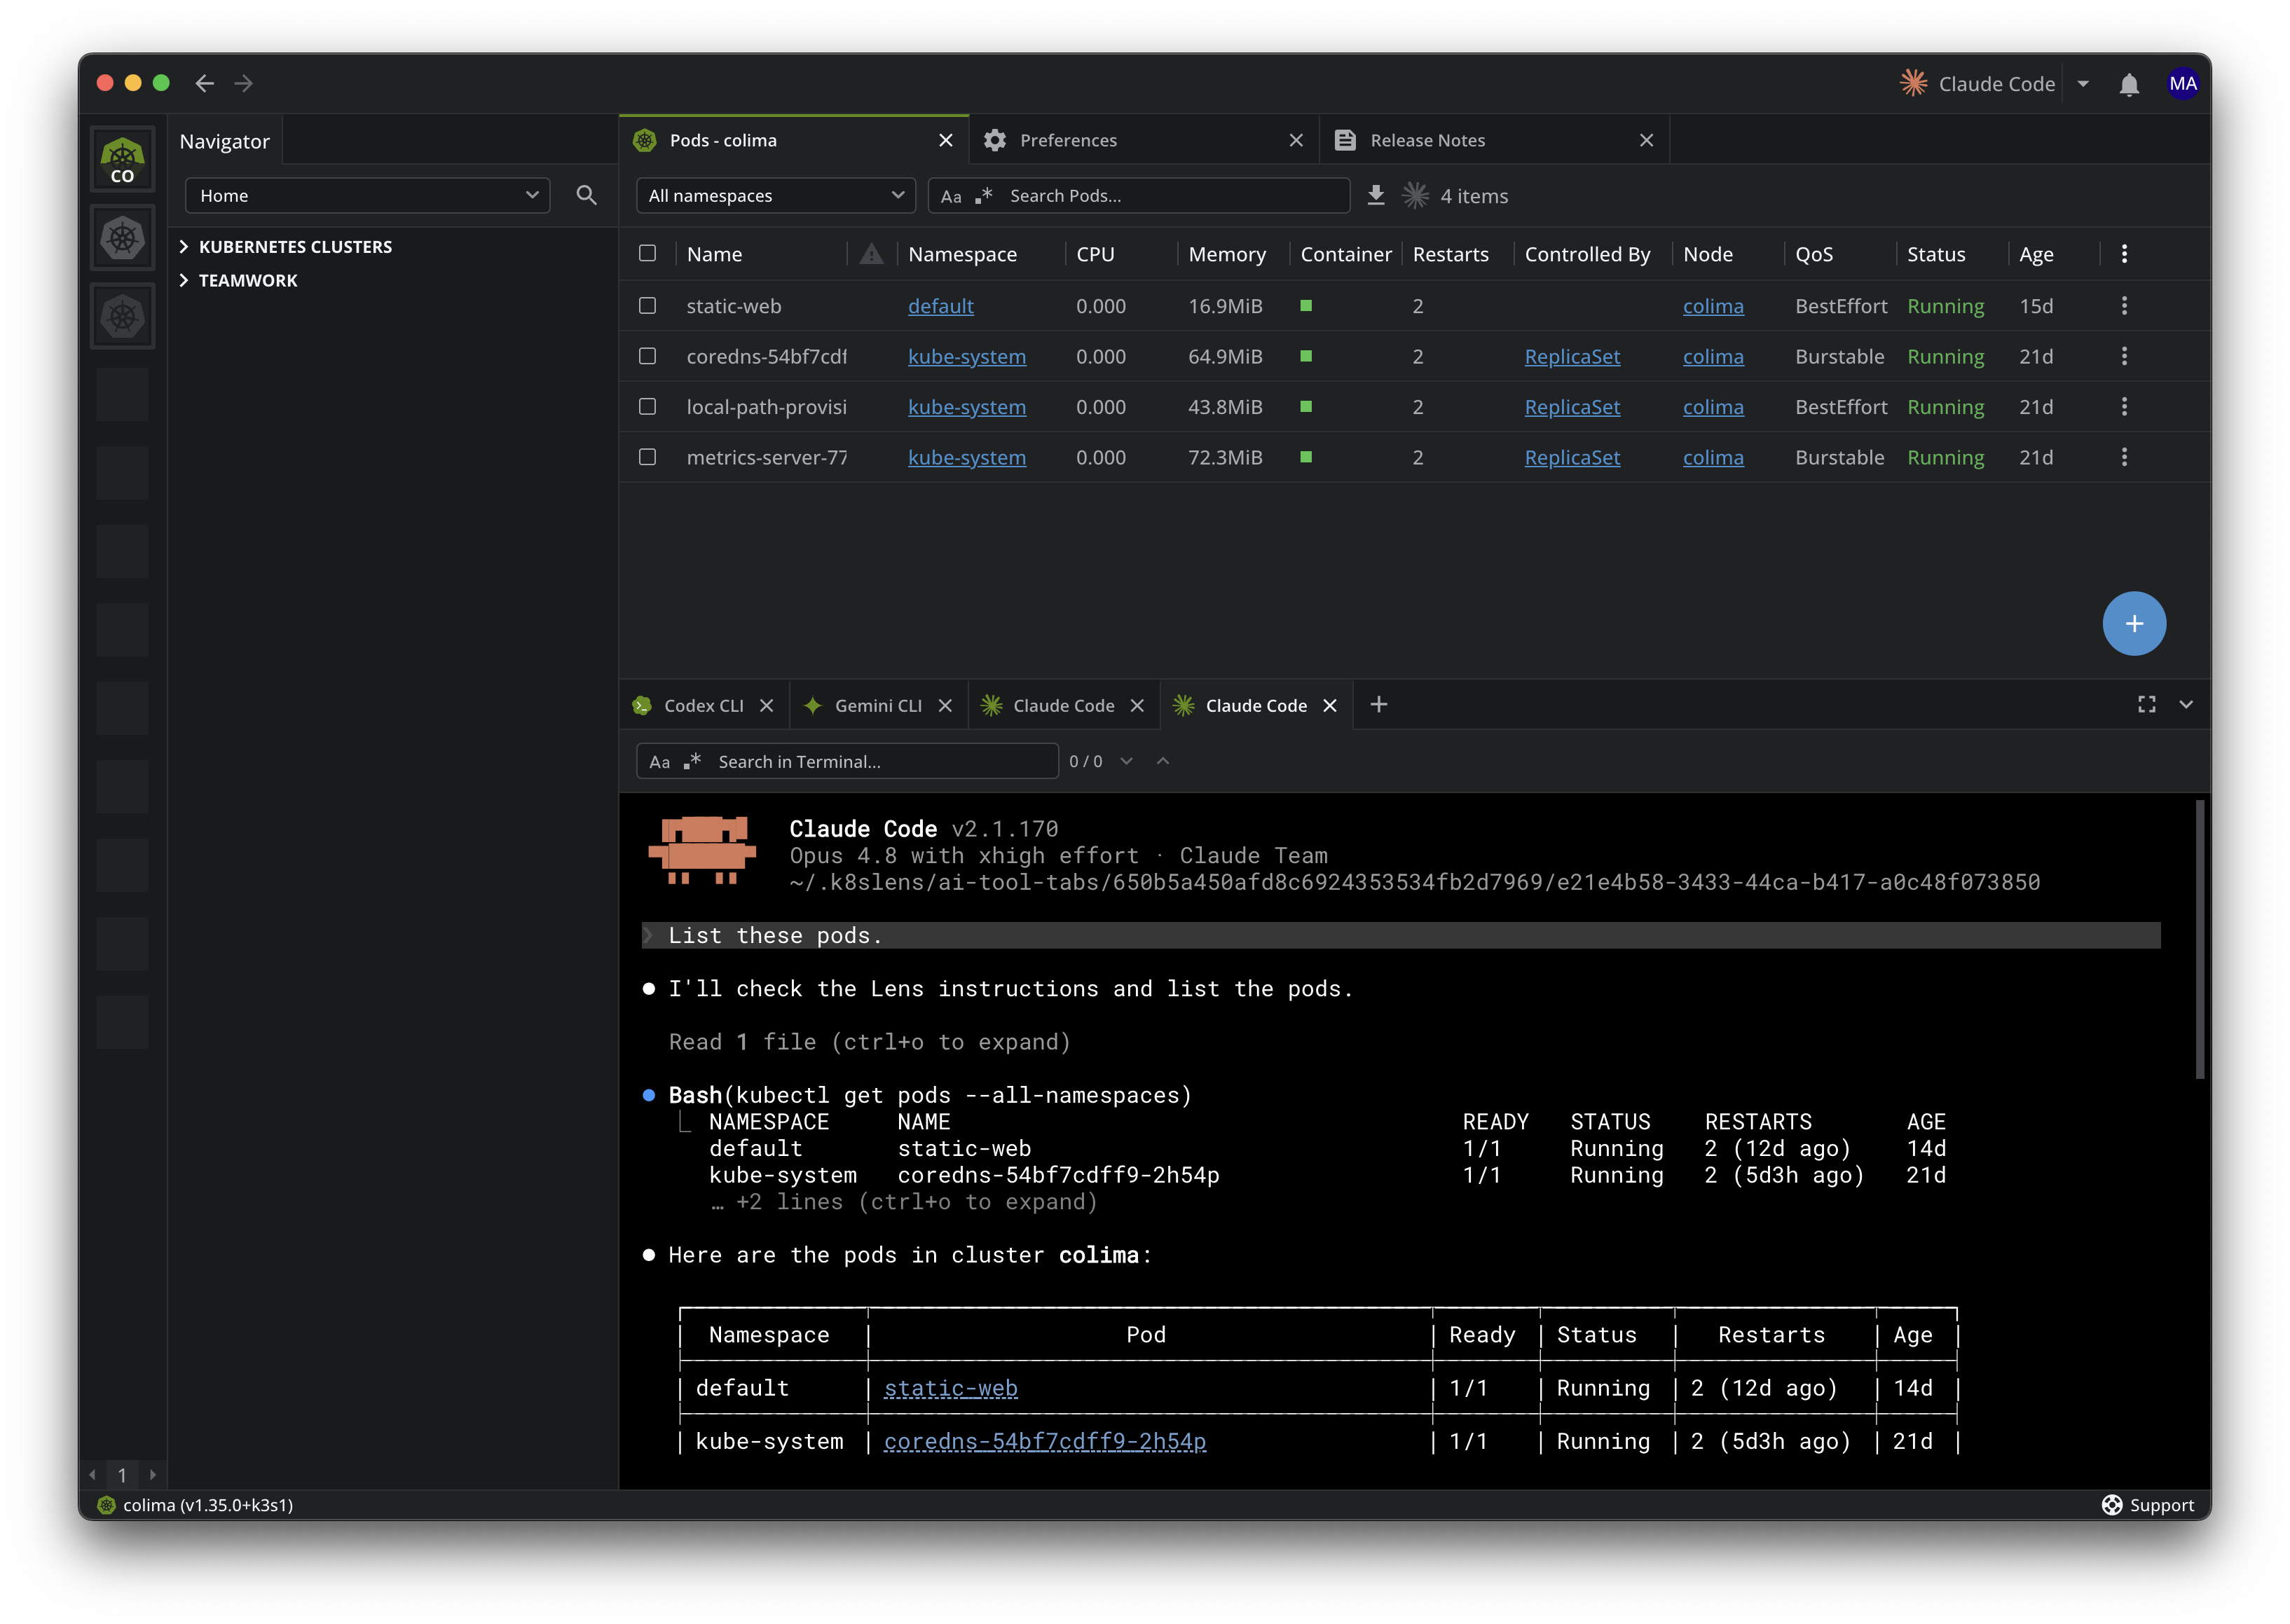Select the Navigator panel tab
The image size is (2290, 1624).
224,141
